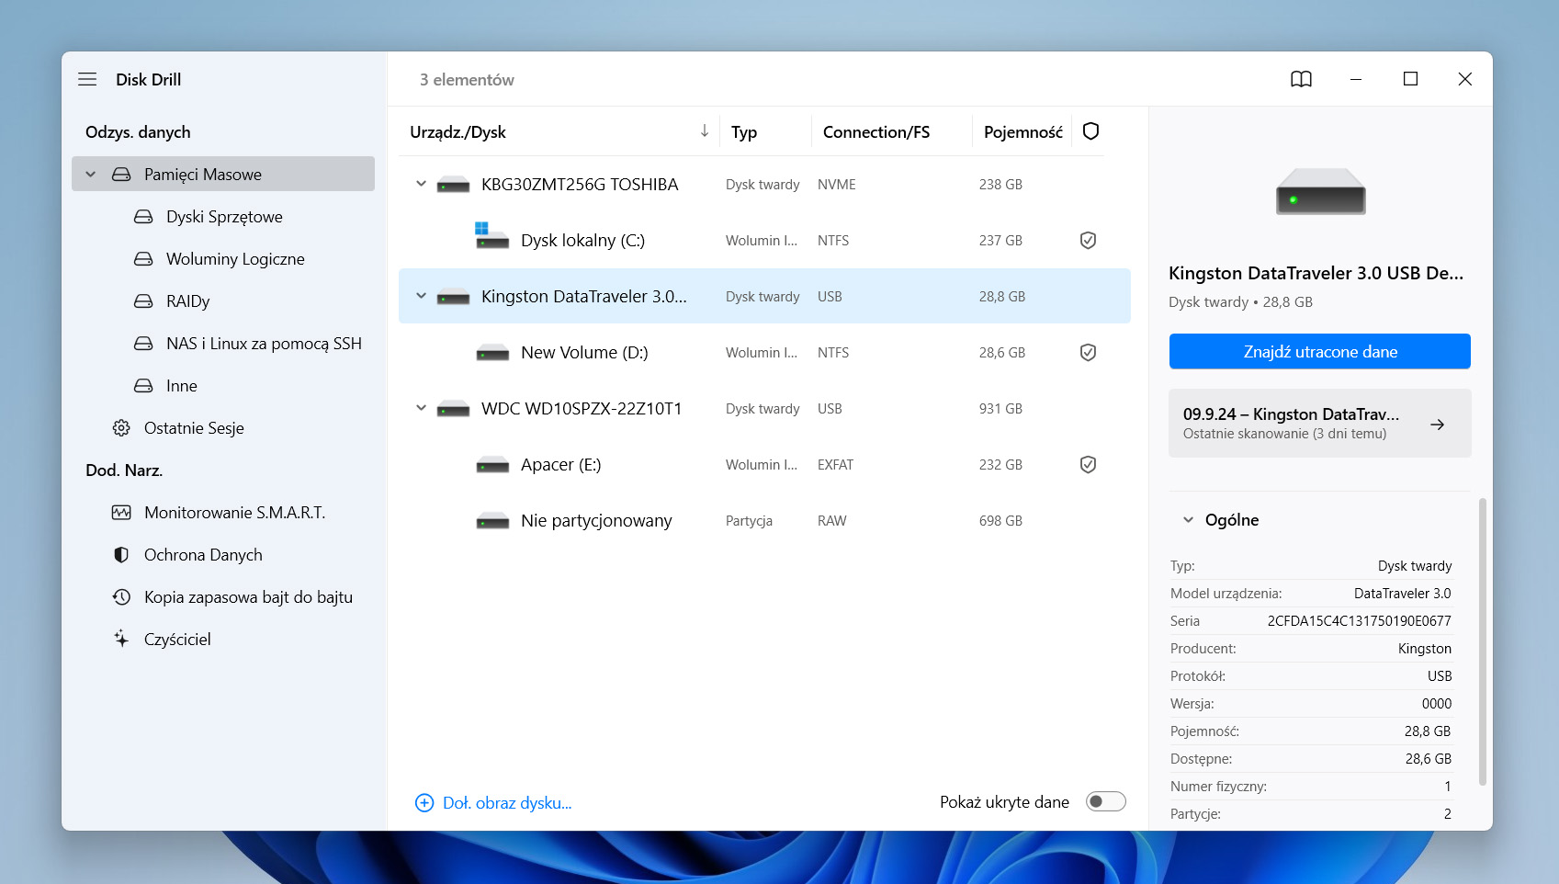The width and height of the screenshot is (1559, 884).
Task: Toggle the Pokaż ukryte dane switch
Action: click(1105, 801)
